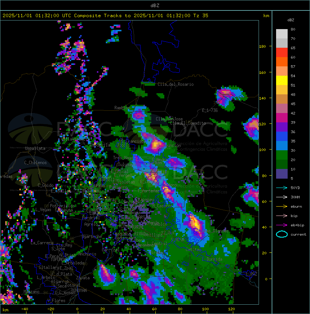Image resolution: width=310 pixels, height=314 pixels.
Task: Choose the bright green 30 dBZ swatch
Action: pyautogui.click(x=282, y=155)
